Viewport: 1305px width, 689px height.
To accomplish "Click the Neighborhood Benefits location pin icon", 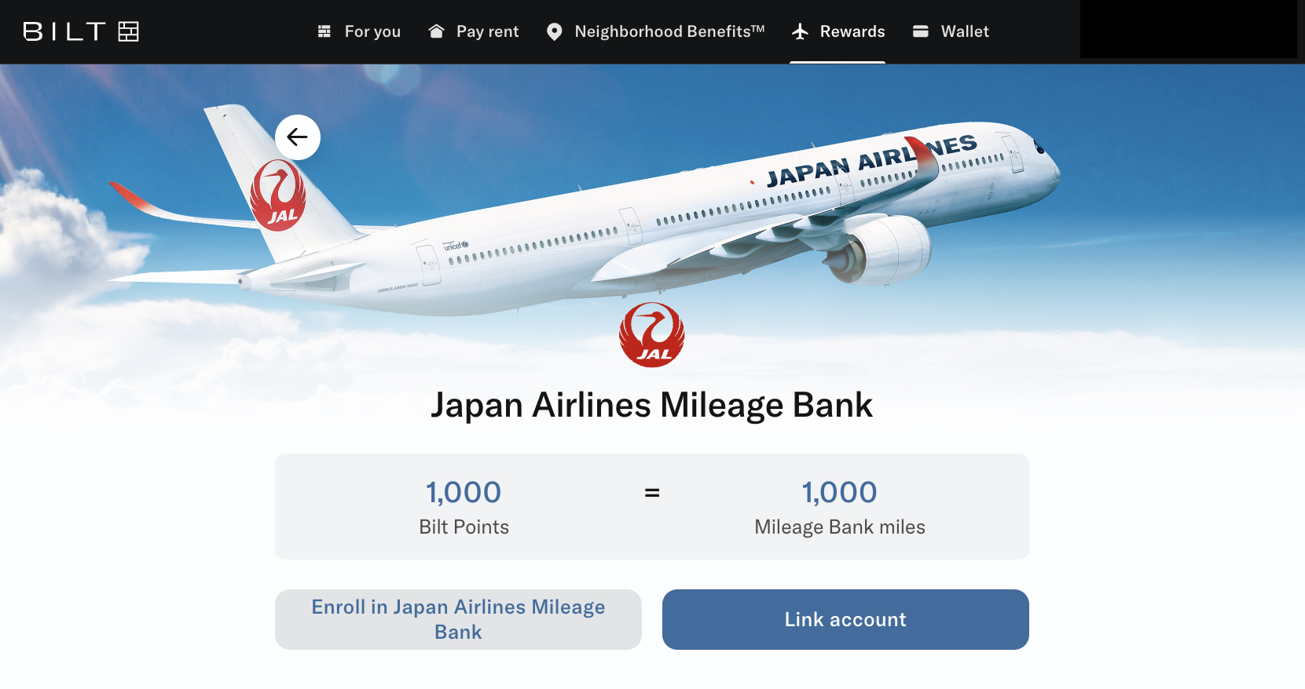I will [554, 31].
